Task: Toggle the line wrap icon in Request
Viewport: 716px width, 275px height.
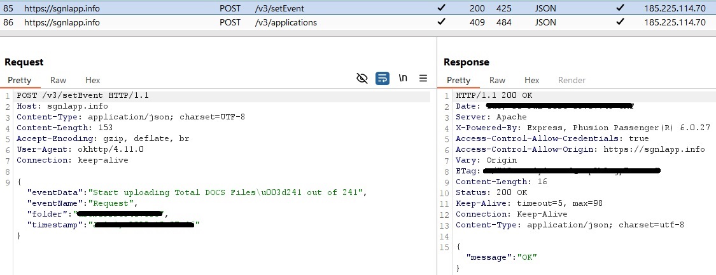Action: (383, 78)
